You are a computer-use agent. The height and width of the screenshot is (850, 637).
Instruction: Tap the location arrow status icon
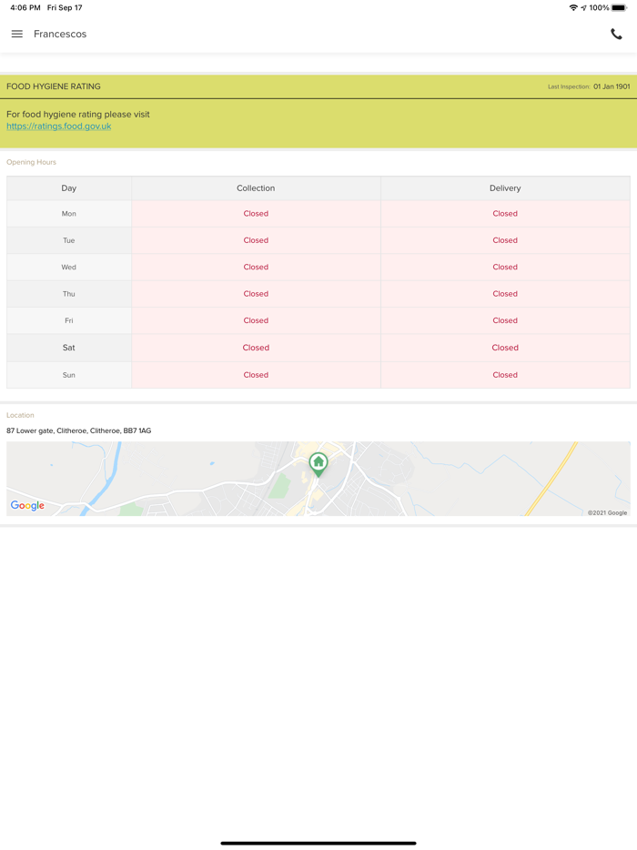coord(583,7)
